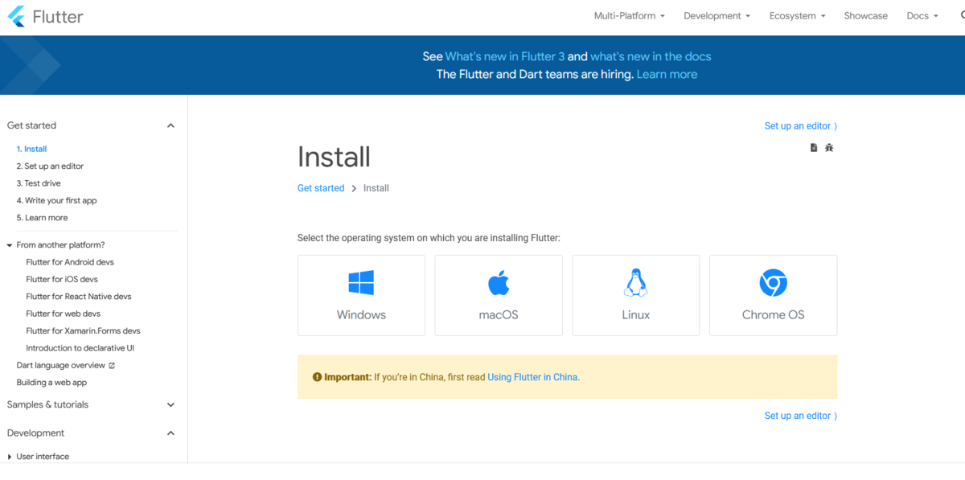Click Learn more hiring link
965x480 pixels.
click(667, 74)
